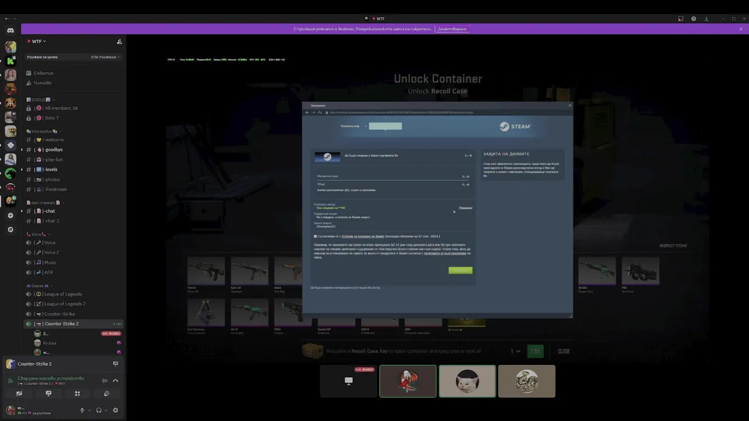Screen dimensions: 749x421
Task: Collapse the Games category
Action: (39, 285)
